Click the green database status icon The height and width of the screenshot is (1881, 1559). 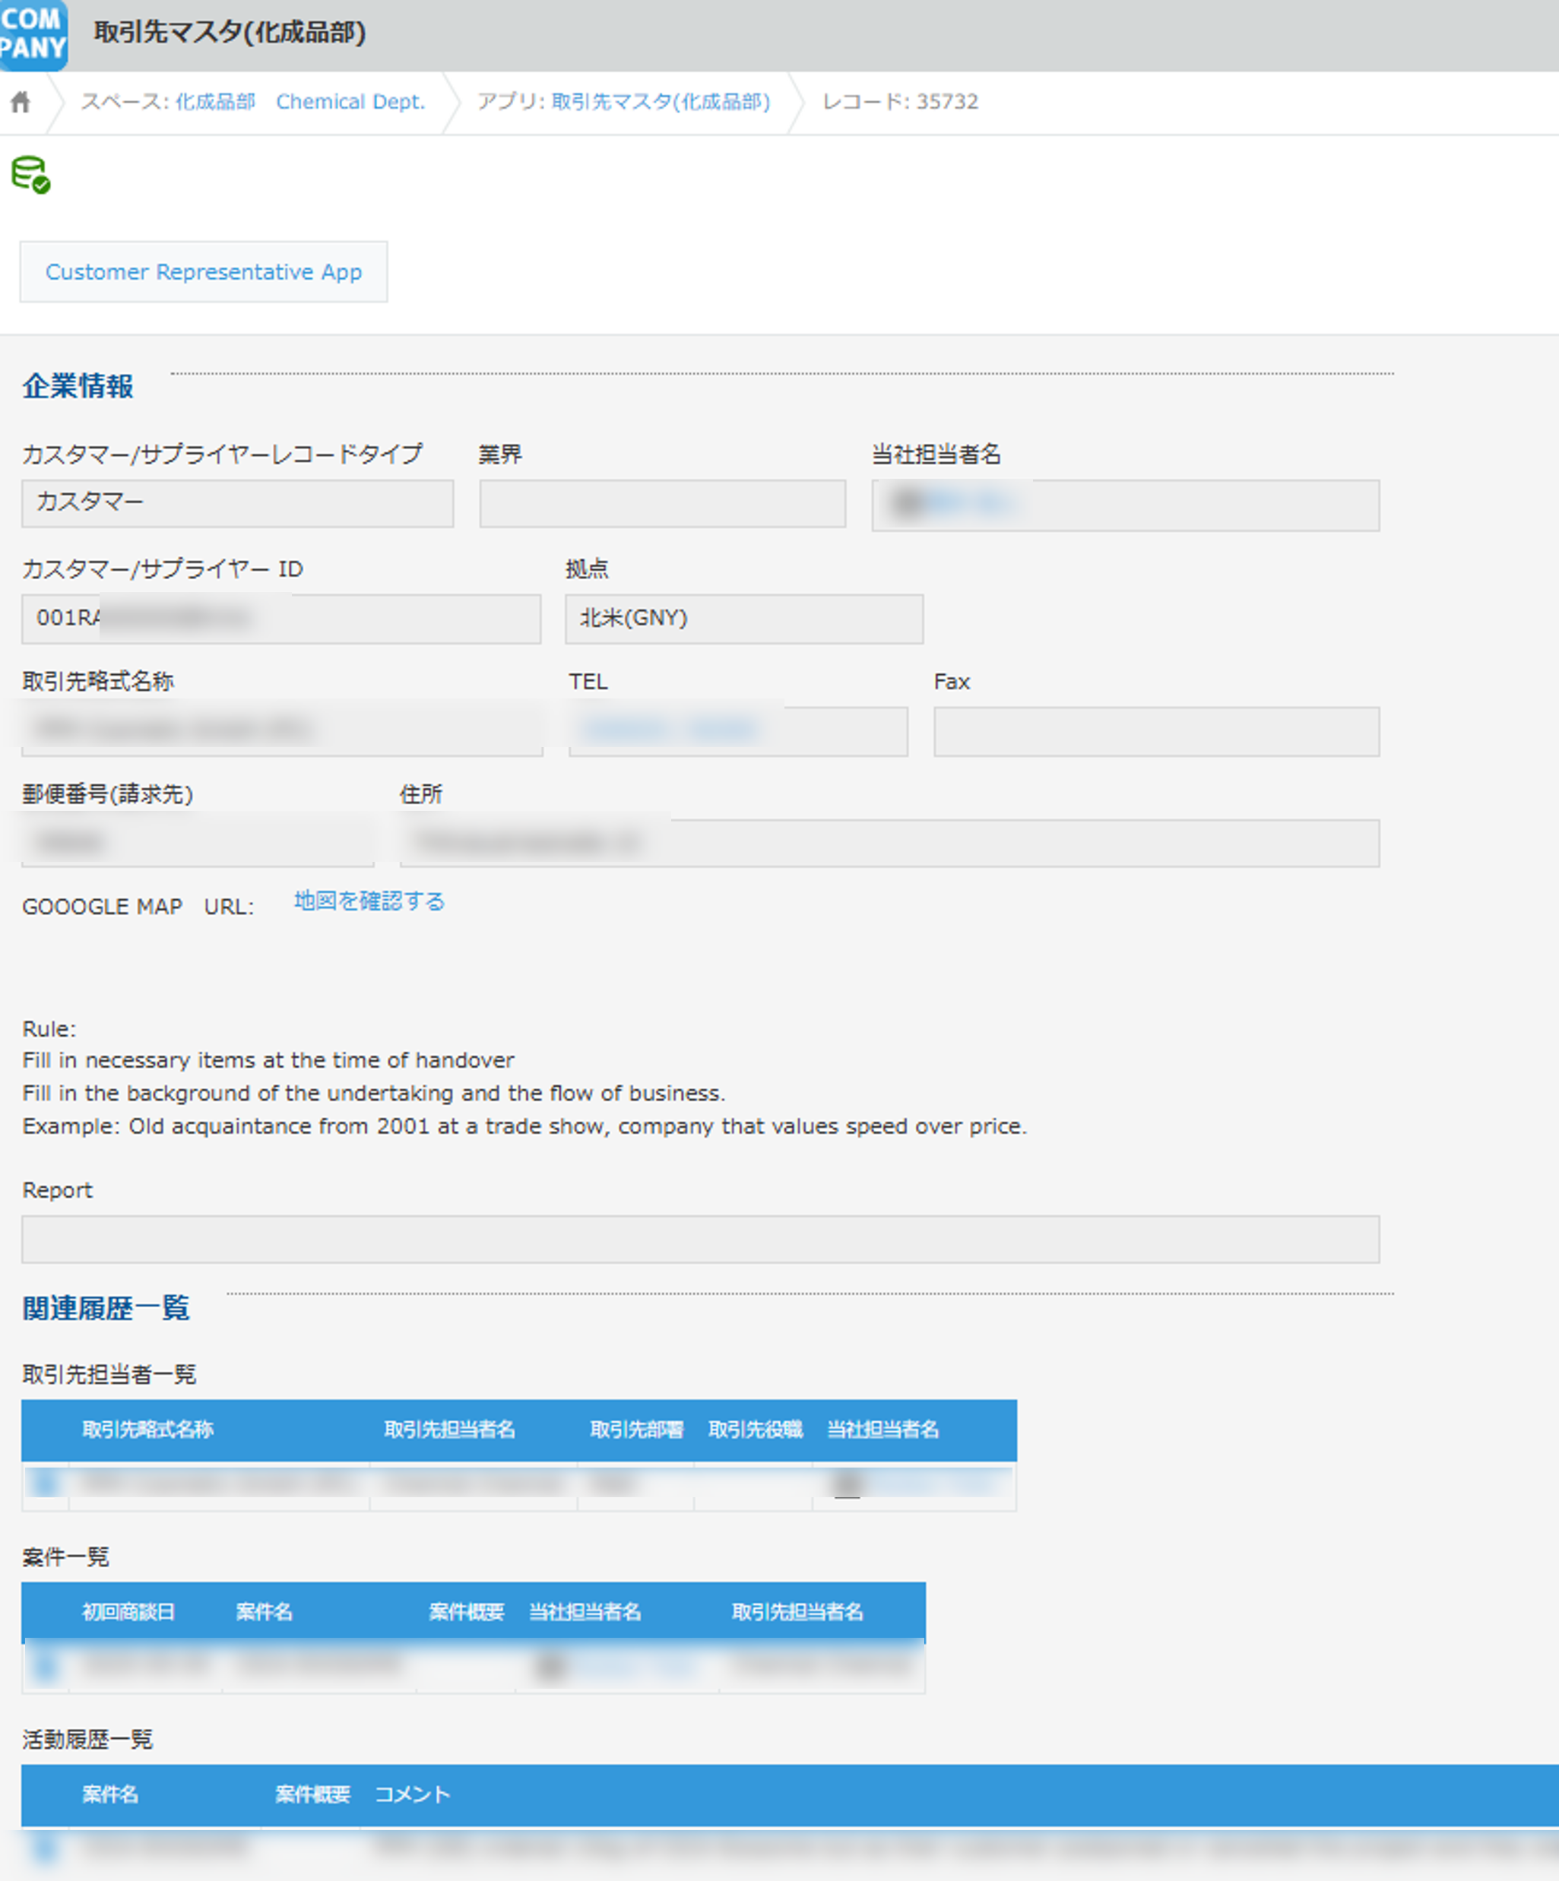point(30,174)
